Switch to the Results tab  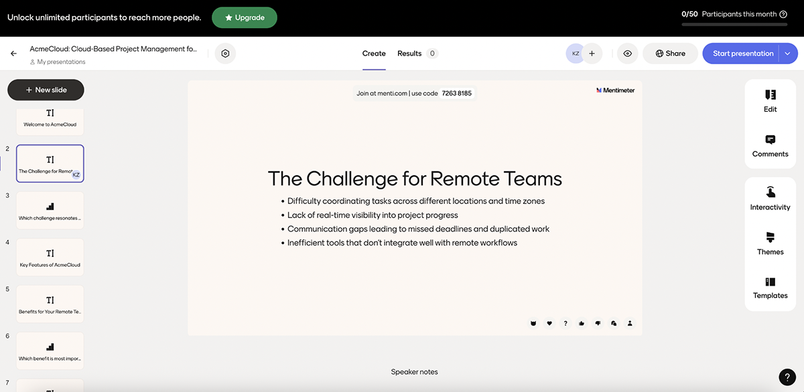click(409, 53)
